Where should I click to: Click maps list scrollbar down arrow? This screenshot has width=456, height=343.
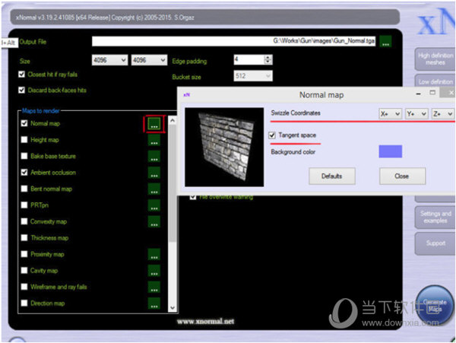click(173, 308)
